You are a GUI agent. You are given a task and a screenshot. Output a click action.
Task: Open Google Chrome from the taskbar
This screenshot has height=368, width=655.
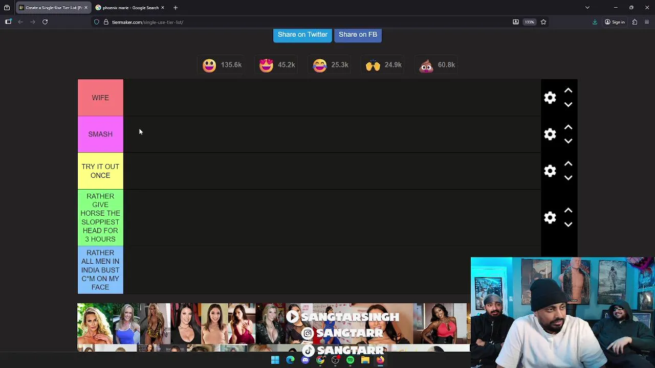click(320, 360)
